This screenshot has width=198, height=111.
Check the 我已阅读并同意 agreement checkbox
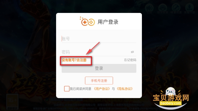pyautogui.click(x=67, y=89)
